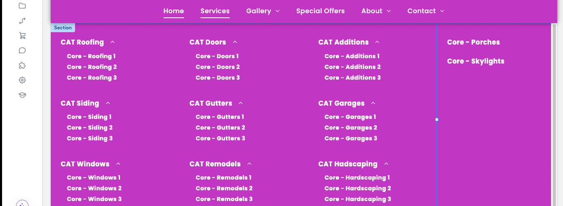Viewport: 563px width, 206px height.
Task: Collapse the CAT Garages category
Action: click(x=373, y=103)
